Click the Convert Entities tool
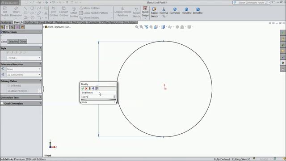Viewport: 286px width, 161px height. (63, 12)
